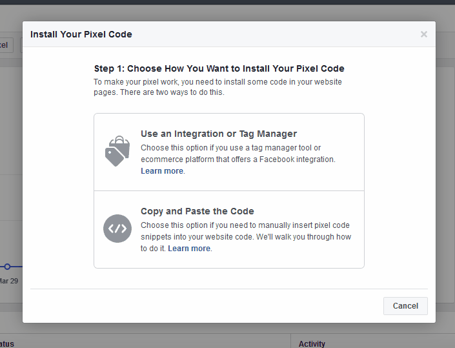This screenshot has height=348, width=455.
Task: Choose Copy and Paste the Code option
Action: tap(229, 230)
